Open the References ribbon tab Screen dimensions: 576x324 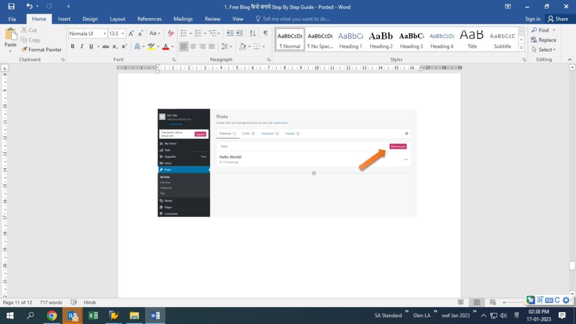click(x=149, y=19)
